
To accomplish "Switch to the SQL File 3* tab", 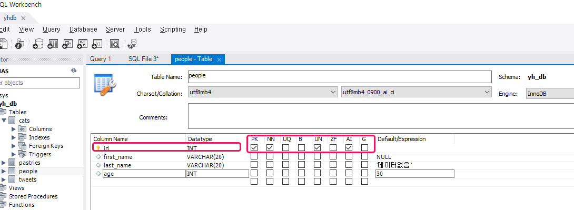I will click(143, 59).
